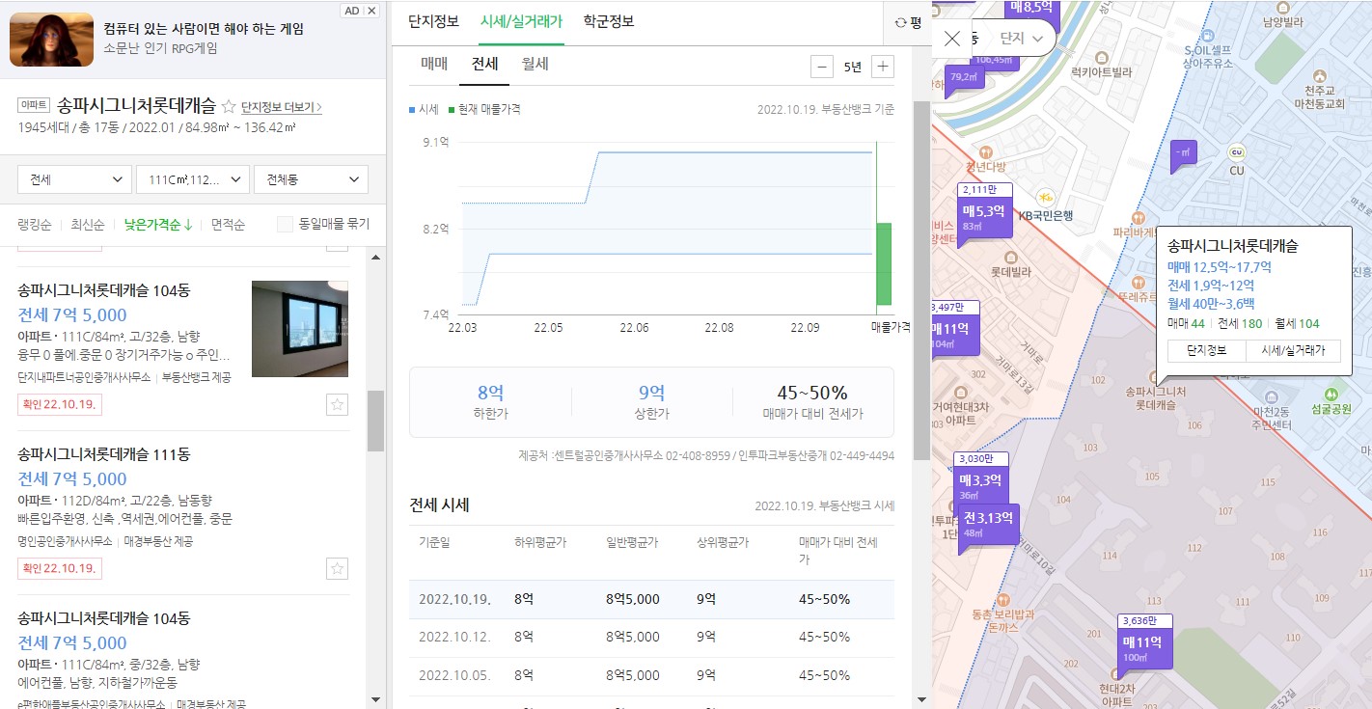Click the 매11억 104㎡ marker
Viewport: 1372px width, 709px height.
tap(956, 333)
